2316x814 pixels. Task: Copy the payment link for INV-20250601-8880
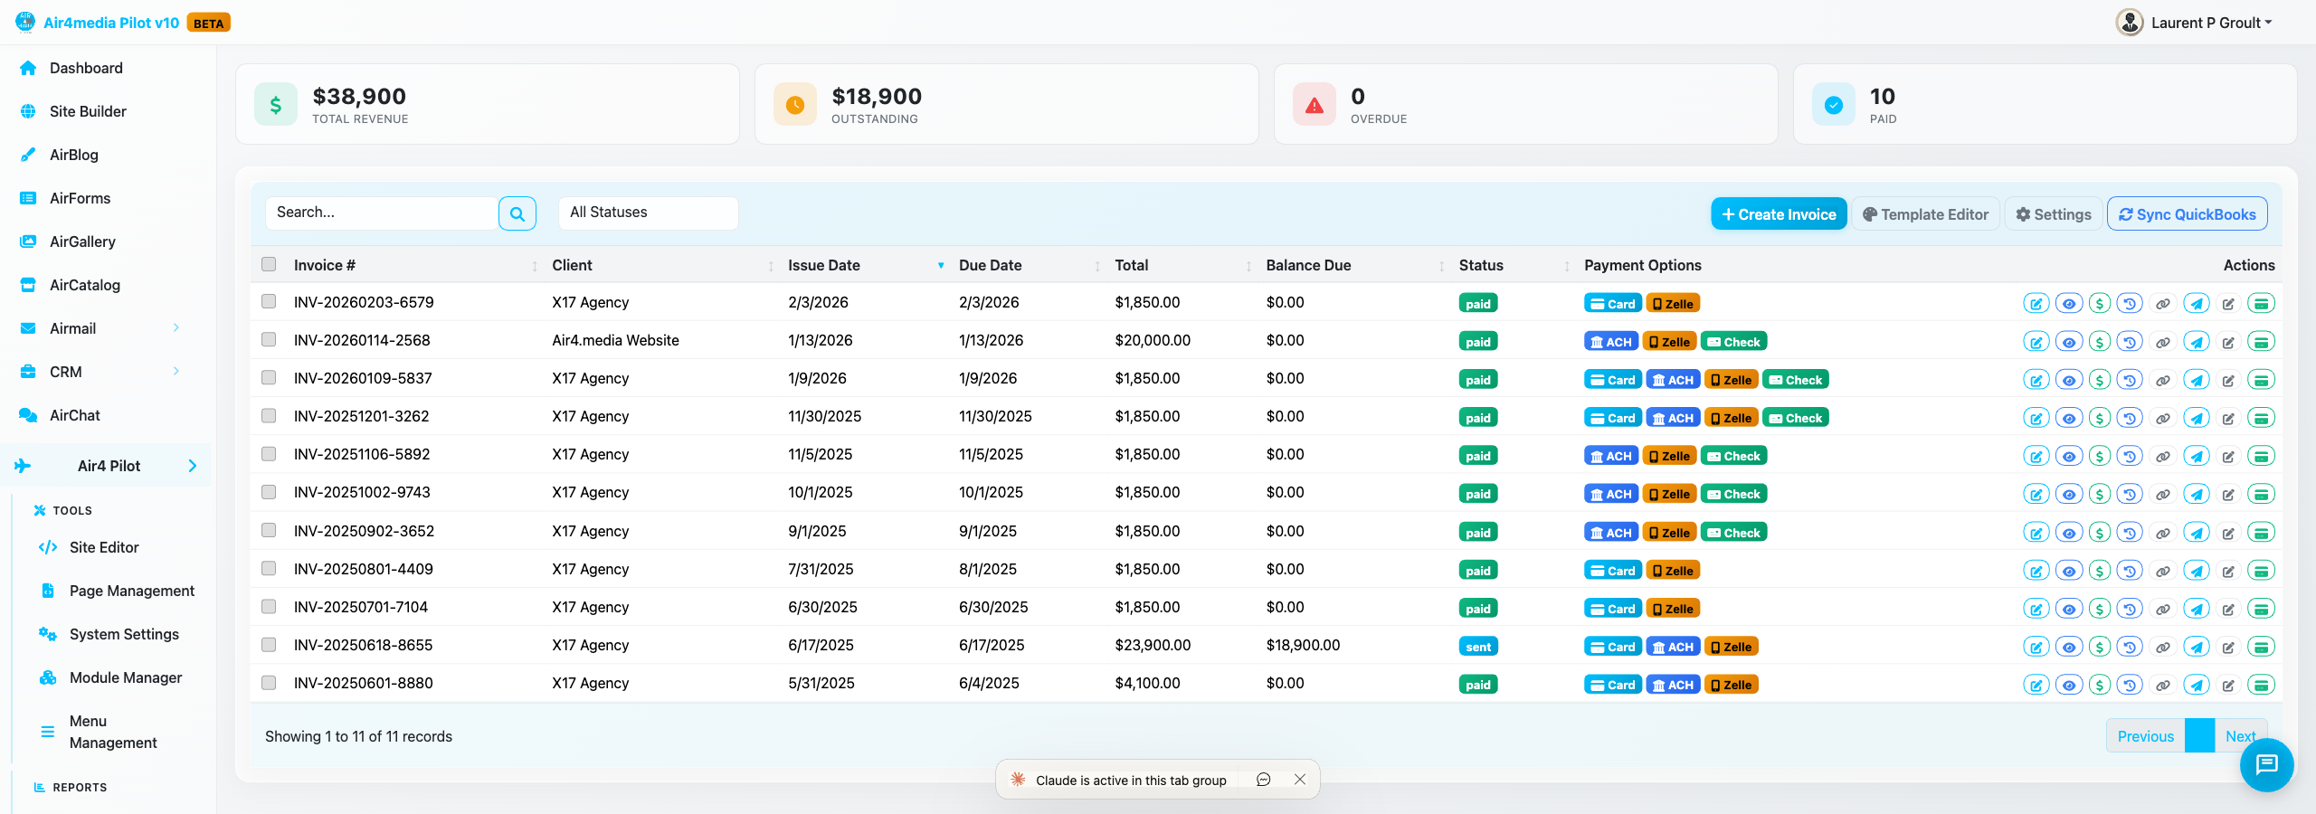[2162, 685]
